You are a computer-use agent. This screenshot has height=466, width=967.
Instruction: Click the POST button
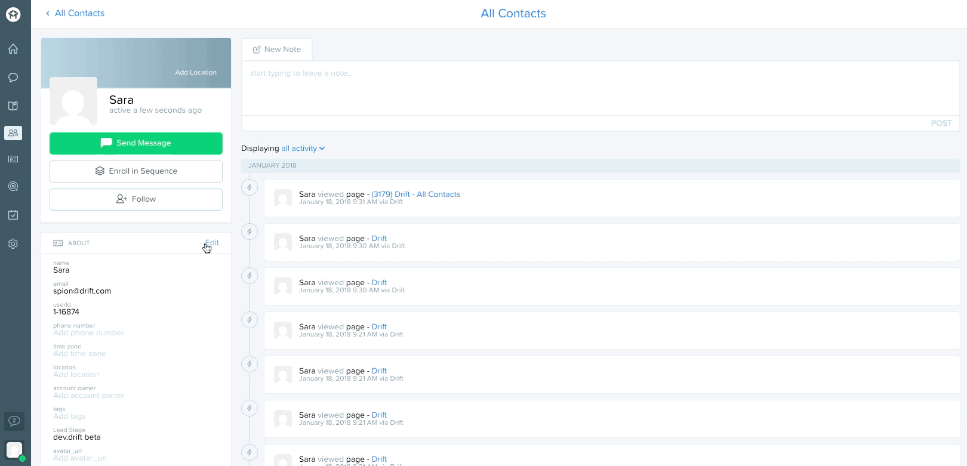tap(941, 124)
